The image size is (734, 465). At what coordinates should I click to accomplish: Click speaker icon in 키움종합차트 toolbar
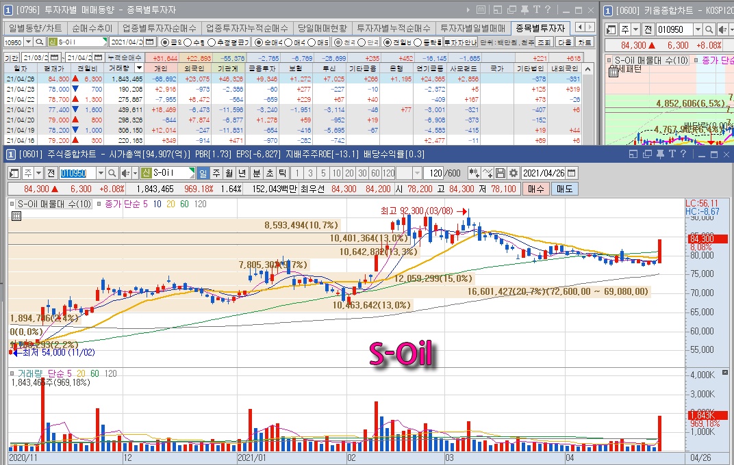(x=722, y=30)
